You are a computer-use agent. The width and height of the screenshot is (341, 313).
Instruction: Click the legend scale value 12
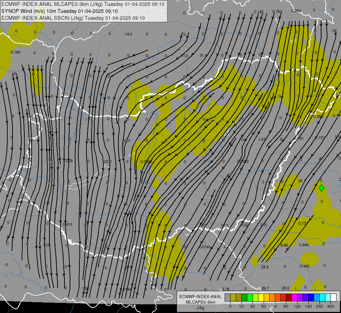point(241,306)
